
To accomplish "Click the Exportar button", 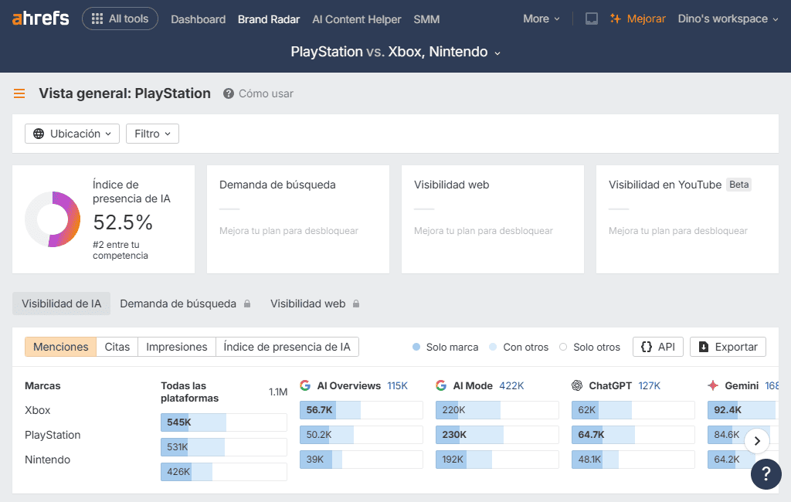I will coord(728,346).
